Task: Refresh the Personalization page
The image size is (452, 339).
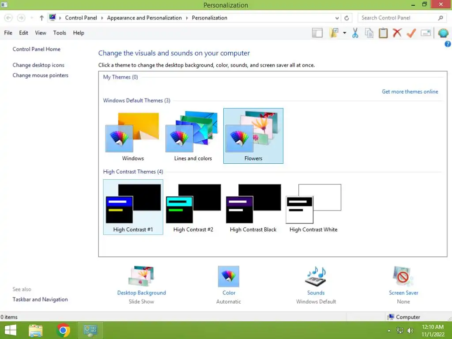Action: tap(347, 18)
